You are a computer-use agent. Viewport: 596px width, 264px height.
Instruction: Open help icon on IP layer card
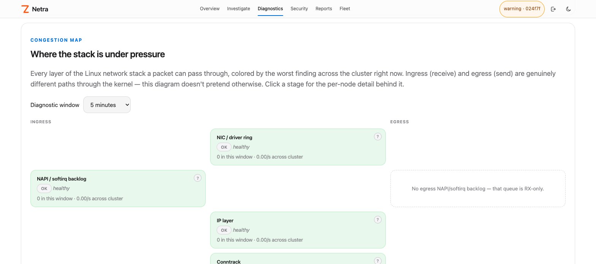coord(377,220)
